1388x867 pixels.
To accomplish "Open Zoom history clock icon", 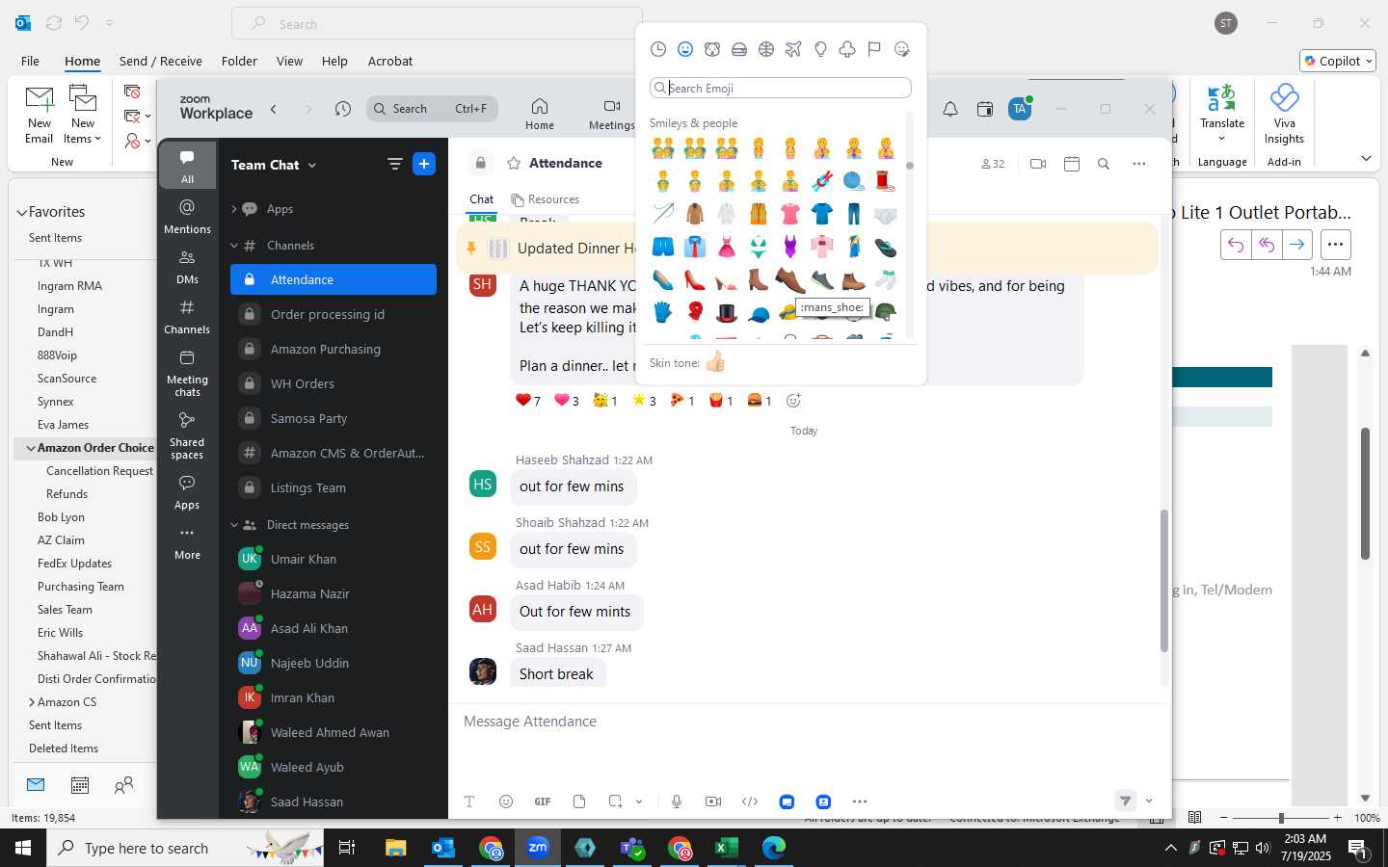I will coord(343,109).
